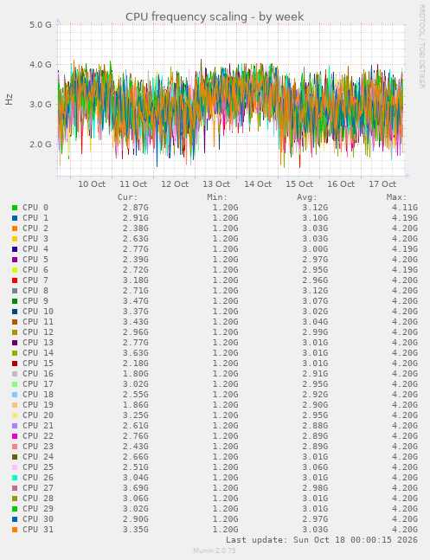Screen dimensions: 430x560
Task: Click the '12 Oct' x-axis label
Action: click(x=175, y=184)
